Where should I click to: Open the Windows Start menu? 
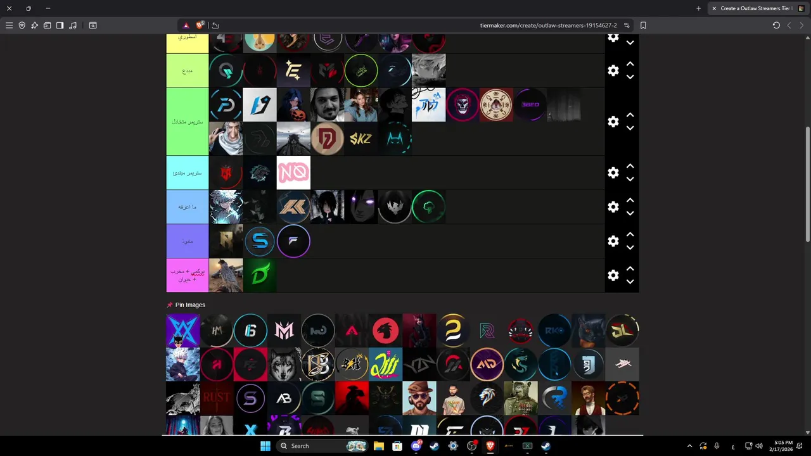coord(265,446)
